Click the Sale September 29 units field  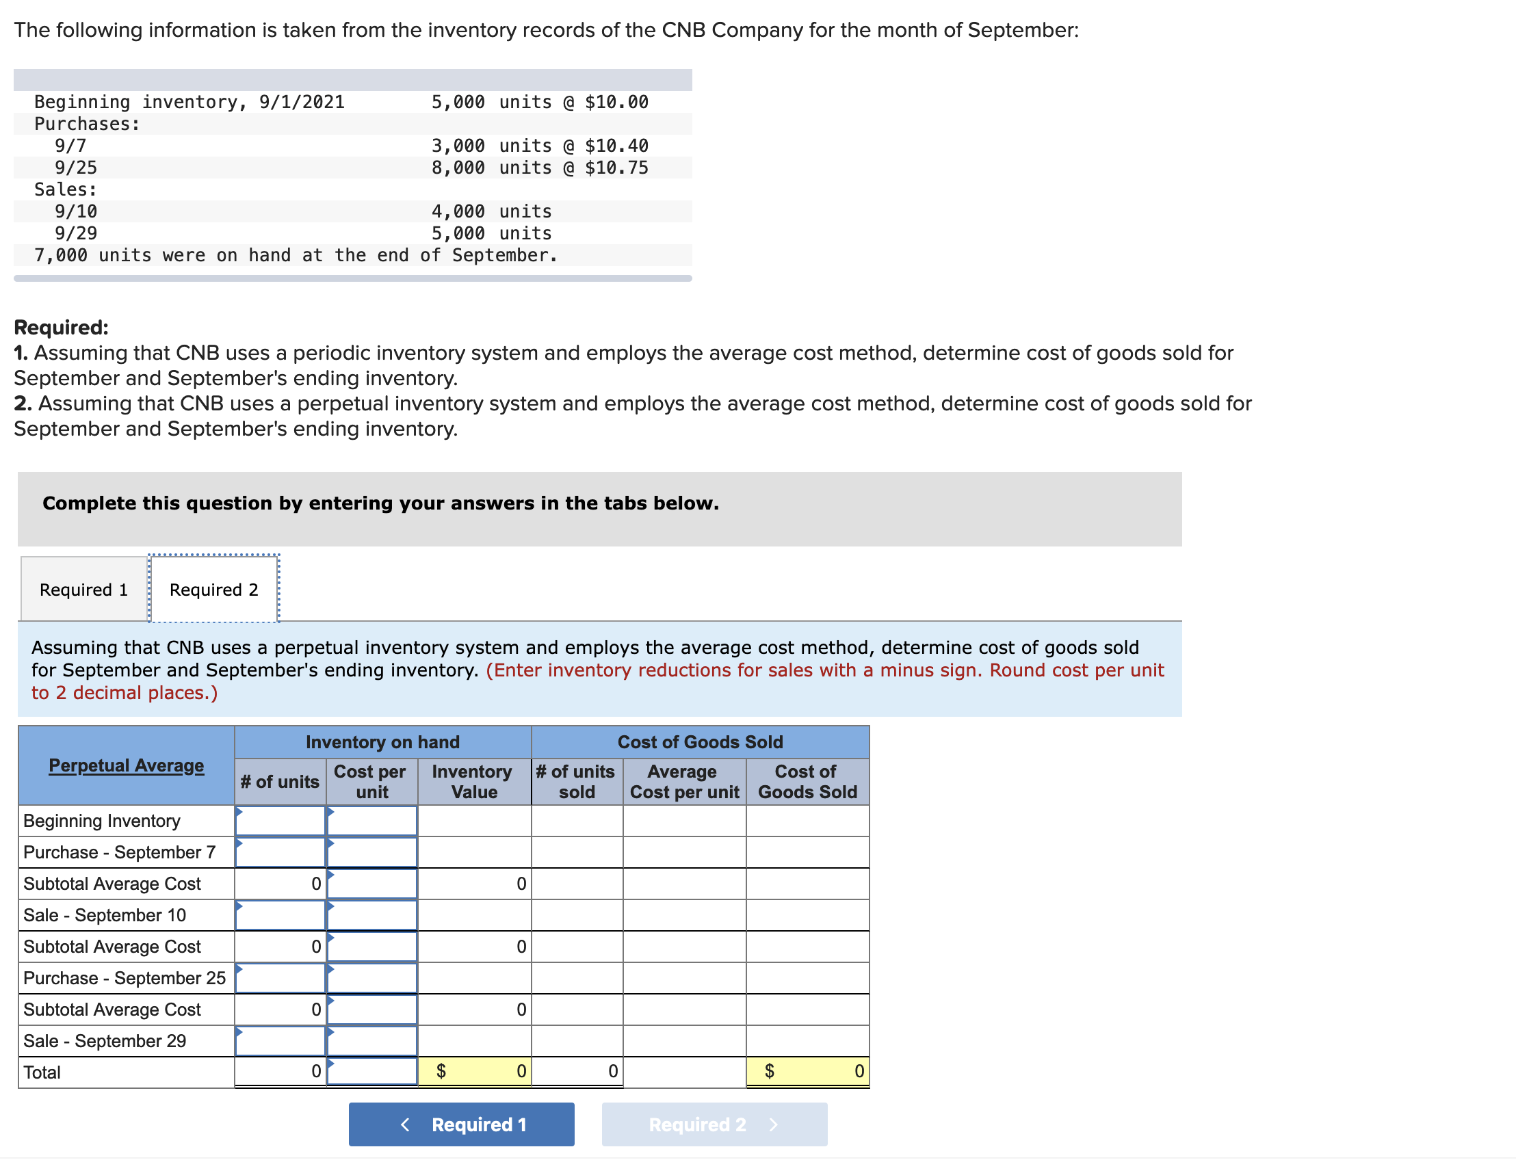[x=280, y=1040]
